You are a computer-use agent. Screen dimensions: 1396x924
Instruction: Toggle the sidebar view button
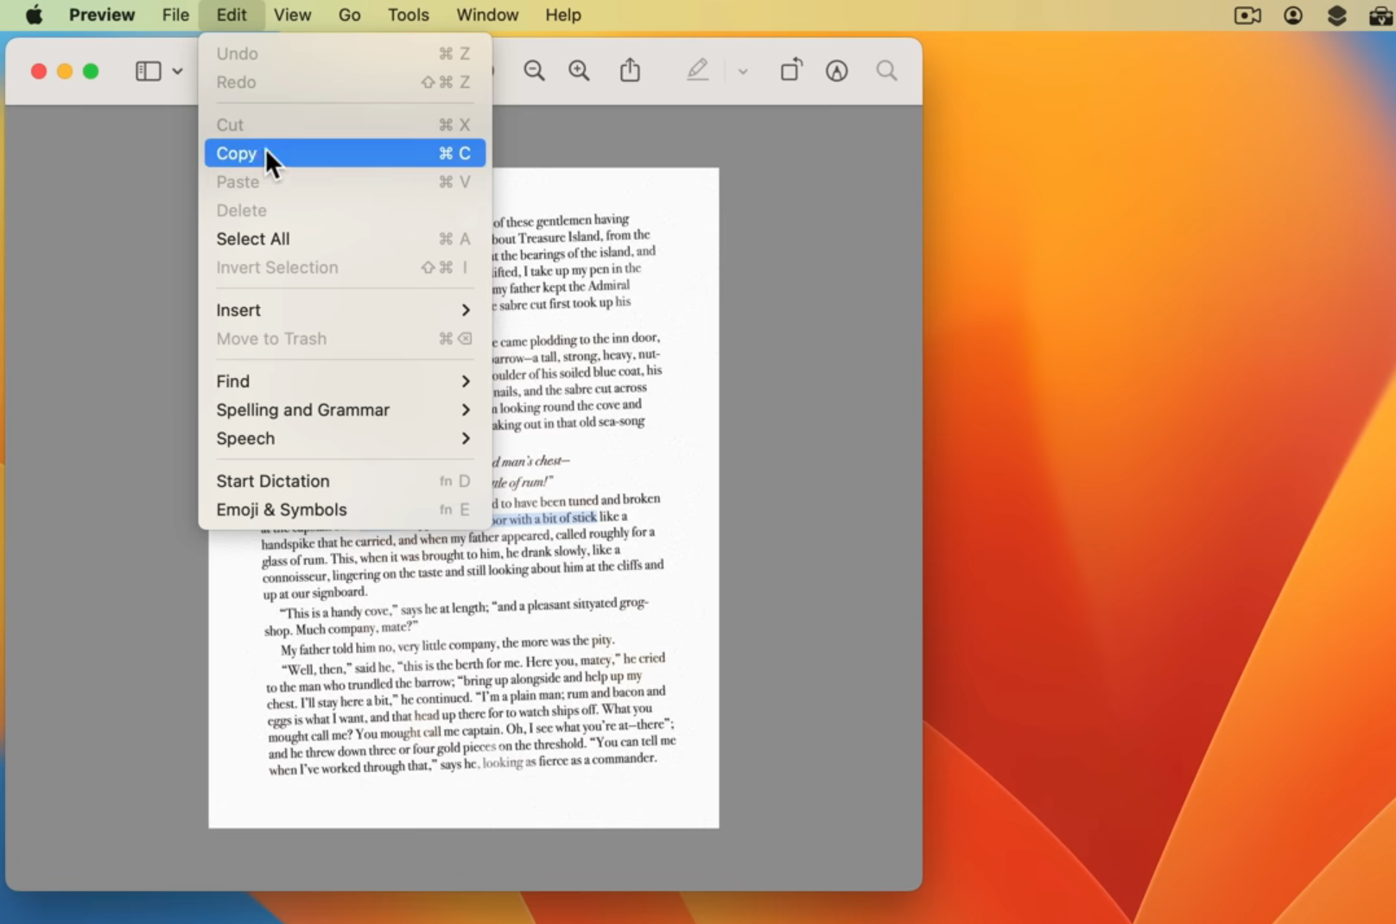tap(149, 71)
